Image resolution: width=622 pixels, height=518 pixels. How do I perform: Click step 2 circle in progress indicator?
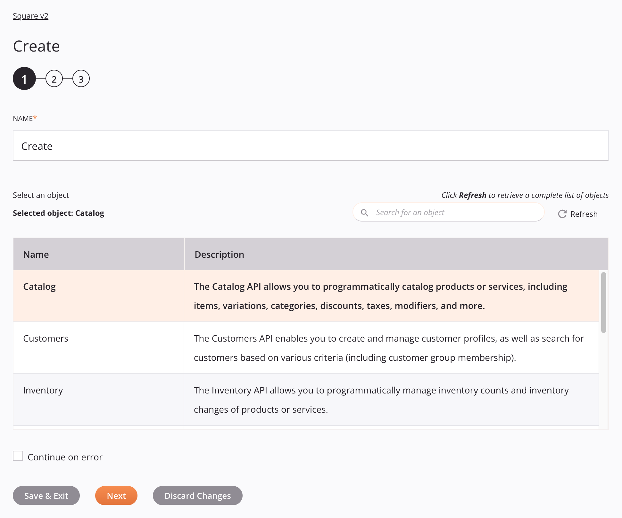[54, 79]
